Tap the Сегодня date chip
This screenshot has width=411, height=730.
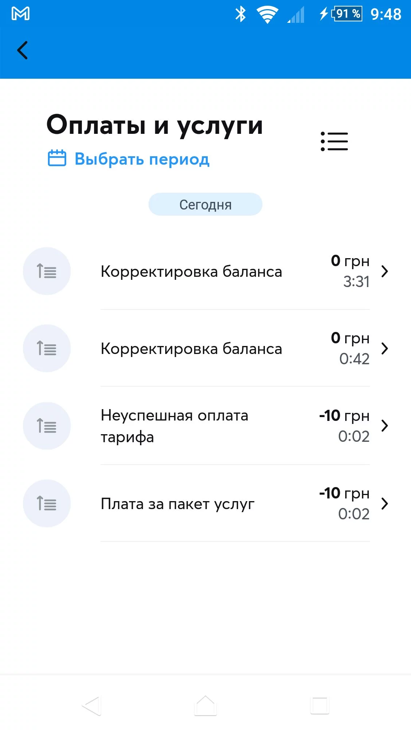tap(205, 205)
